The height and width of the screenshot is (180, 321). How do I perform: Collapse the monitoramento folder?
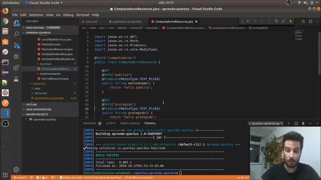tap(50, 73)
